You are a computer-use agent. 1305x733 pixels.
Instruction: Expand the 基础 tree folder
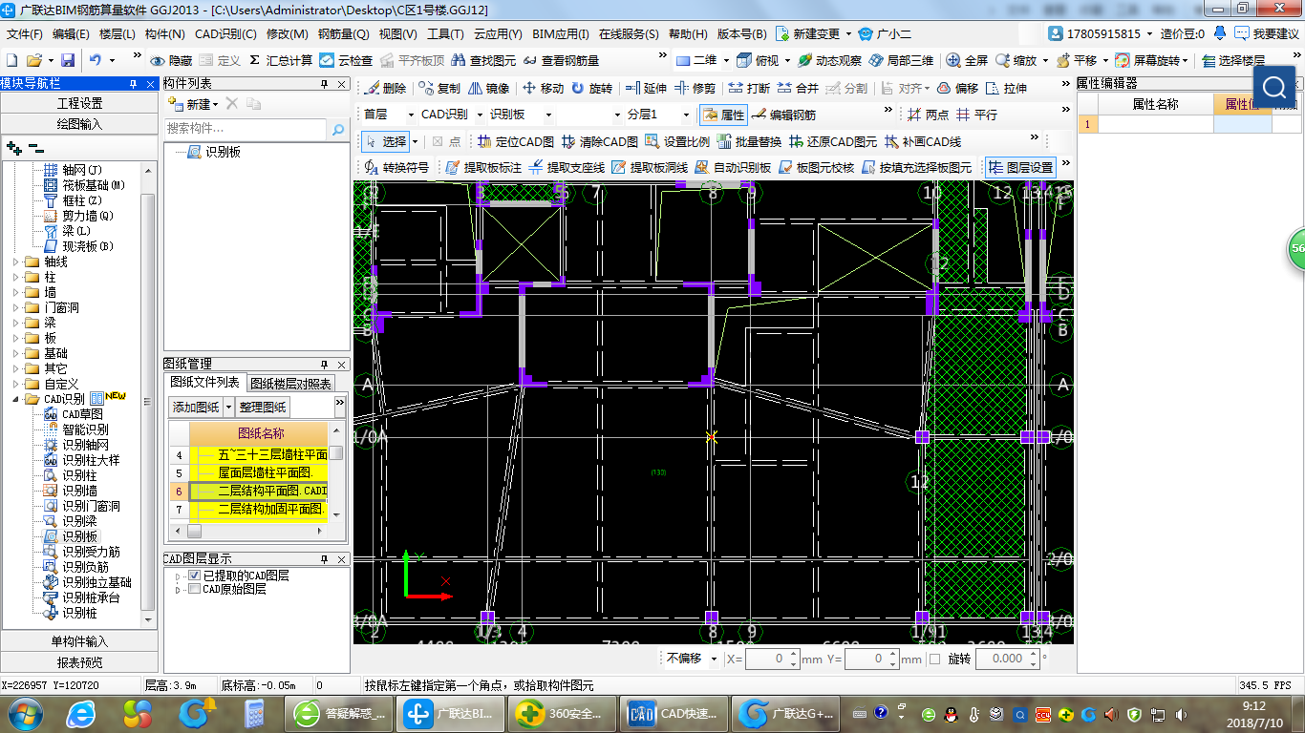coord(15,353)
